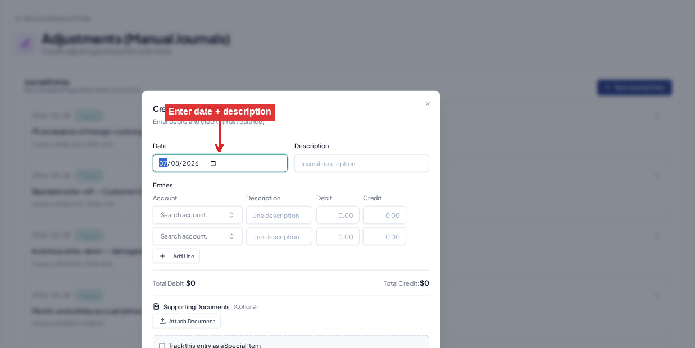Focus the second row Credit amount
The width and height of the screenshot is (695, 348).
(x=384, y=236)
